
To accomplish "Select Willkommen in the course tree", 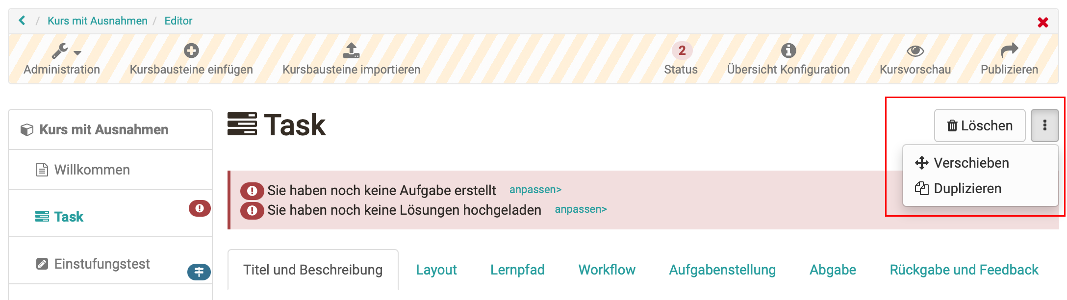I will [x=92, y=170].
